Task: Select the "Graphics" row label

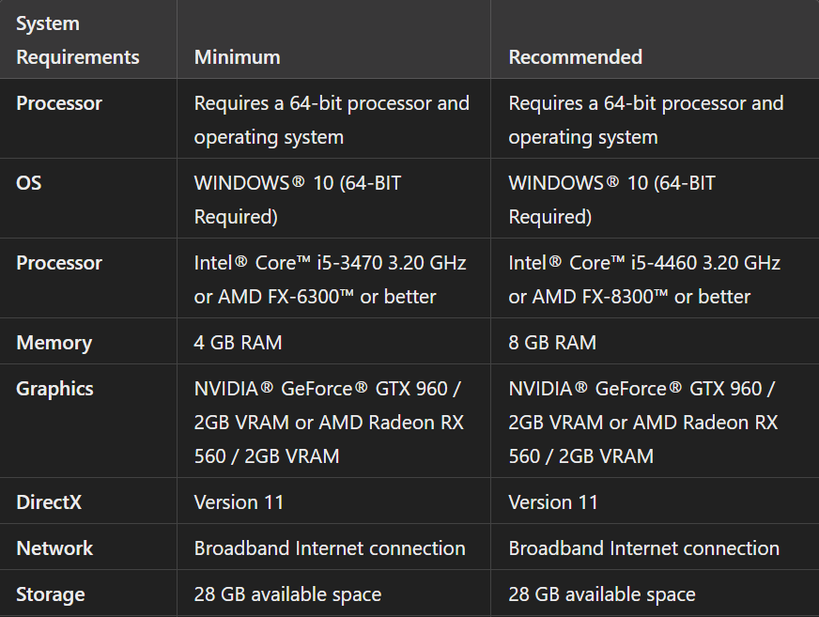Action: pyautogui.click(x=54, y=389)
